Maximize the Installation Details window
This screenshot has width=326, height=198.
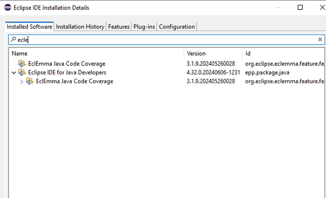(300, 8)
